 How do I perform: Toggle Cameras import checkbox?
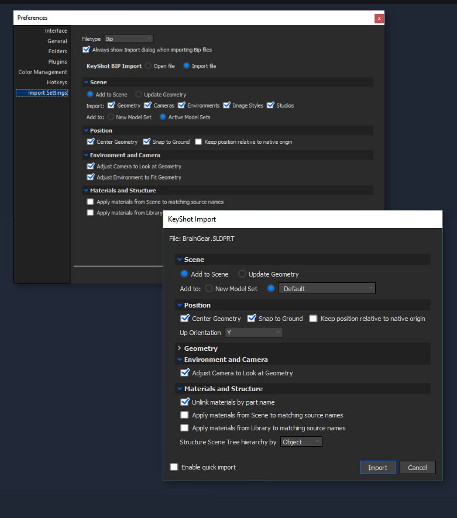click(x=148, y=105)
